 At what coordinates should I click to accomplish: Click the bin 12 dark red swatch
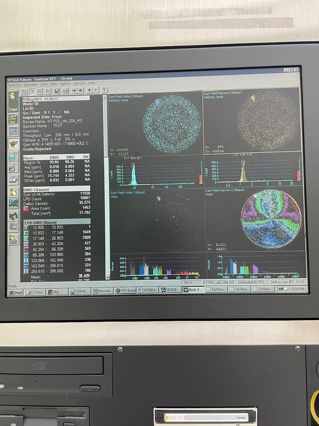click(26, 250)
